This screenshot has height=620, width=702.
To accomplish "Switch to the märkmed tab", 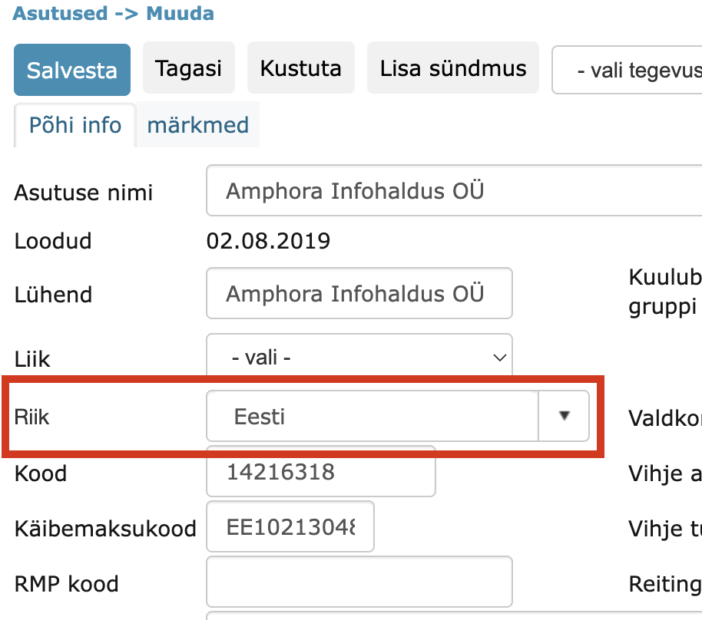I will click(x=197, y=124).
